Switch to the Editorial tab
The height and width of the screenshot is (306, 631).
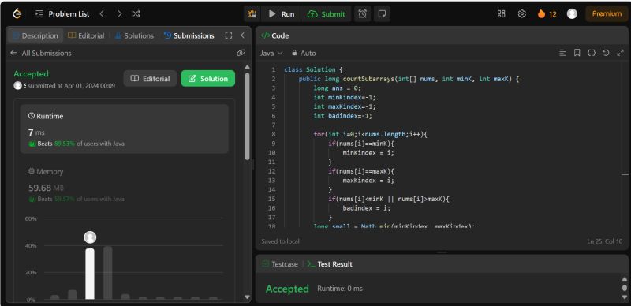[x=86, y=35]
